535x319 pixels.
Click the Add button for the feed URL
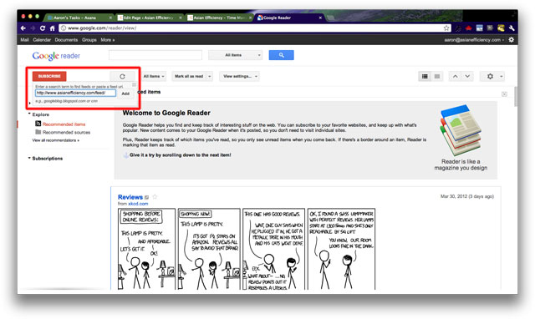coord(125,94)
